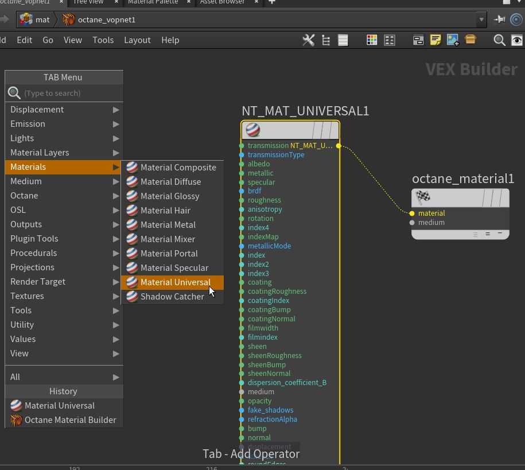Click the checkered flag on octane_material1 node
525x470 pixels.
pyautogui.click(x=423, y=197)
